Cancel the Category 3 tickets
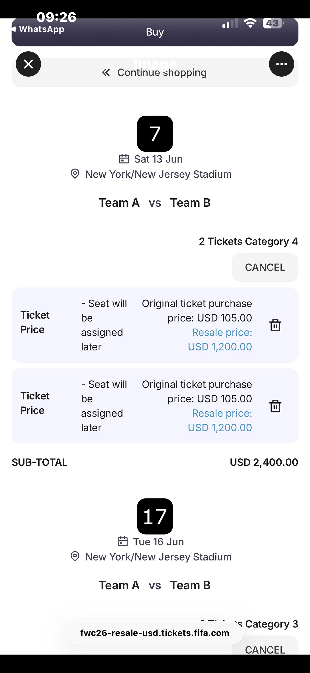 [265, 649]
